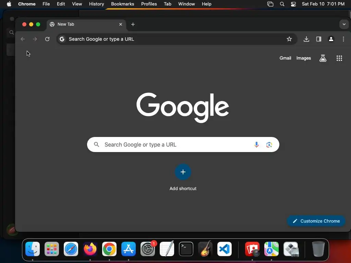Go back using the back arrow

click(23, 39)
